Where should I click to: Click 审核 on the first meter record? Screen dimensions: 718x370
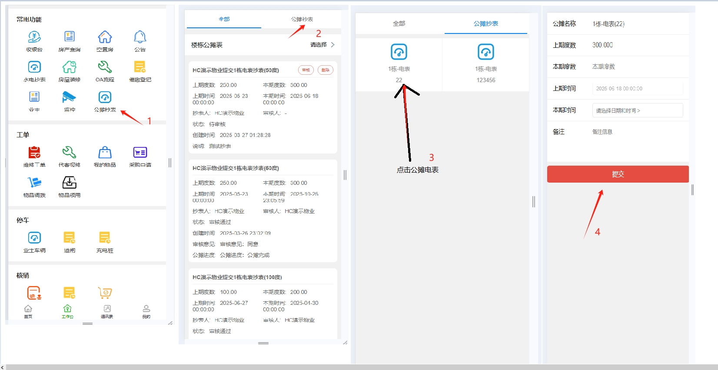[306, 70]
